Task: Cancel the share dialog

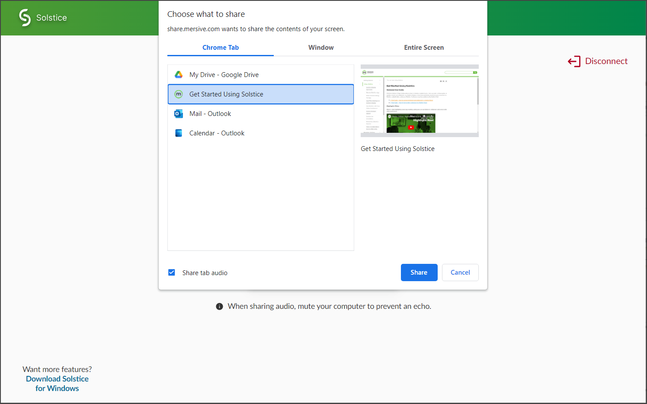Action: [460, 273]
